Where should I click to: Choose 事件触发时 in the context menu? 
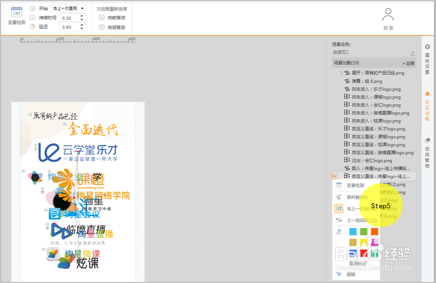click(x=356, y=197)
